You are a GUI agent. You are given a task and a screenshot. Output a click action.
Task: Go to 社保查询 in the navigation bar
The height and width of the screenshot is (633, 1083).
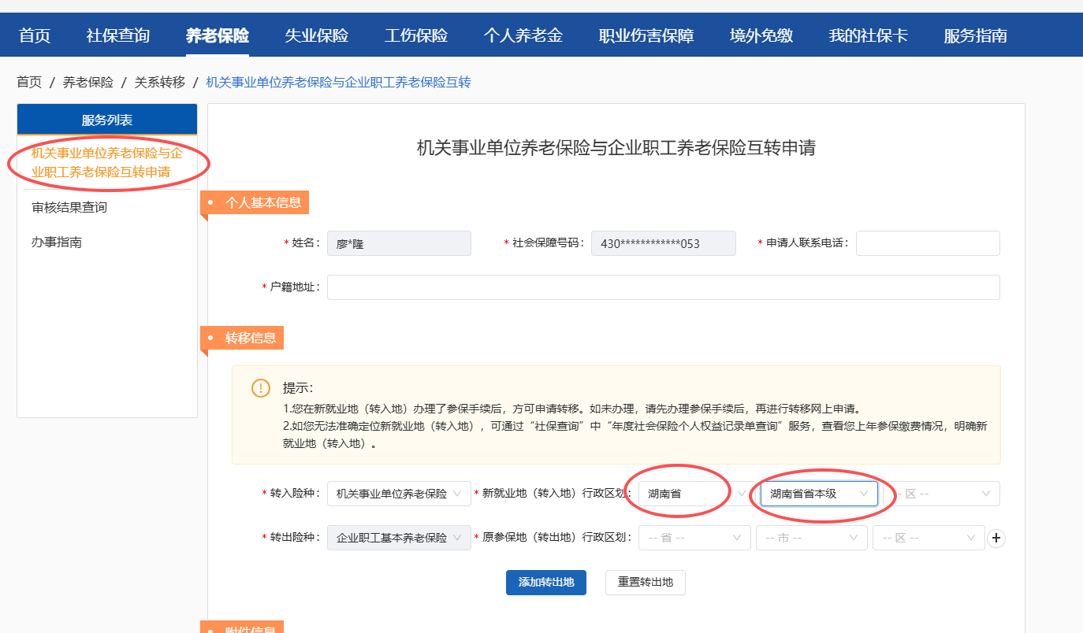[x=117, y=35]
